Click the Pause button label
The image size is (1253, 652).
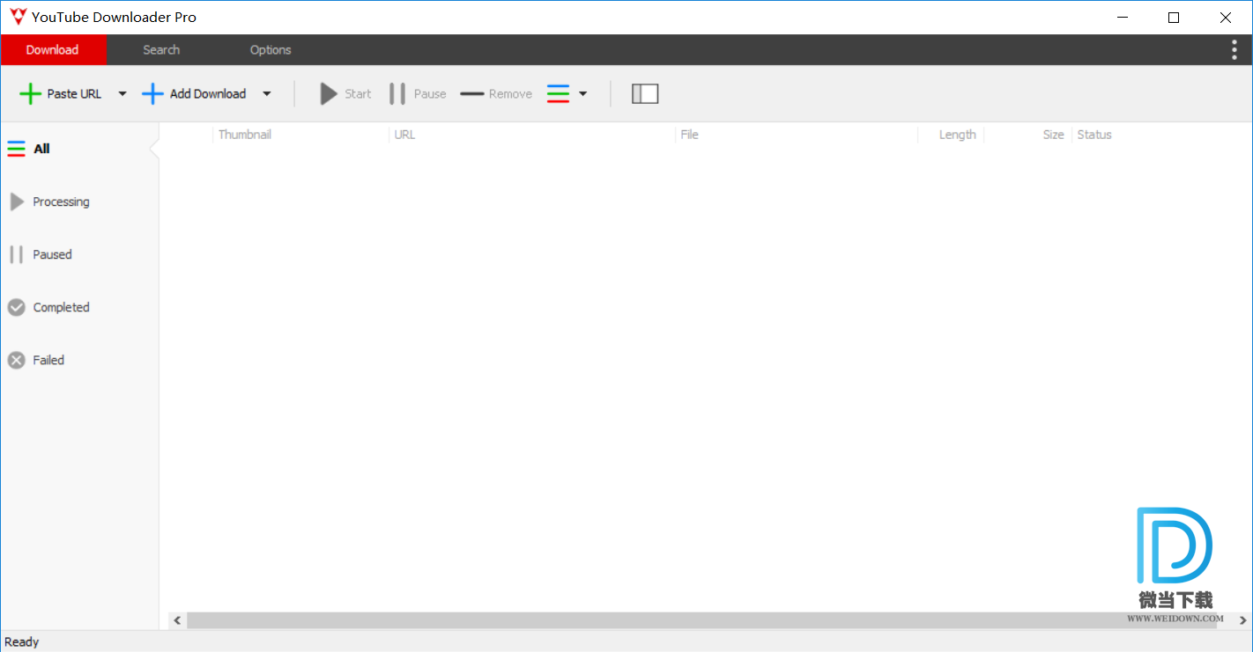[x=430, y=94]
